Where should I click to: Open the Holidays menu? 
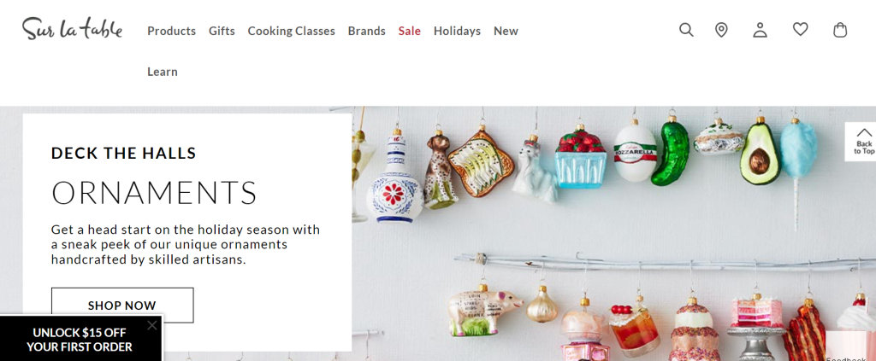[x=457, y=32]
